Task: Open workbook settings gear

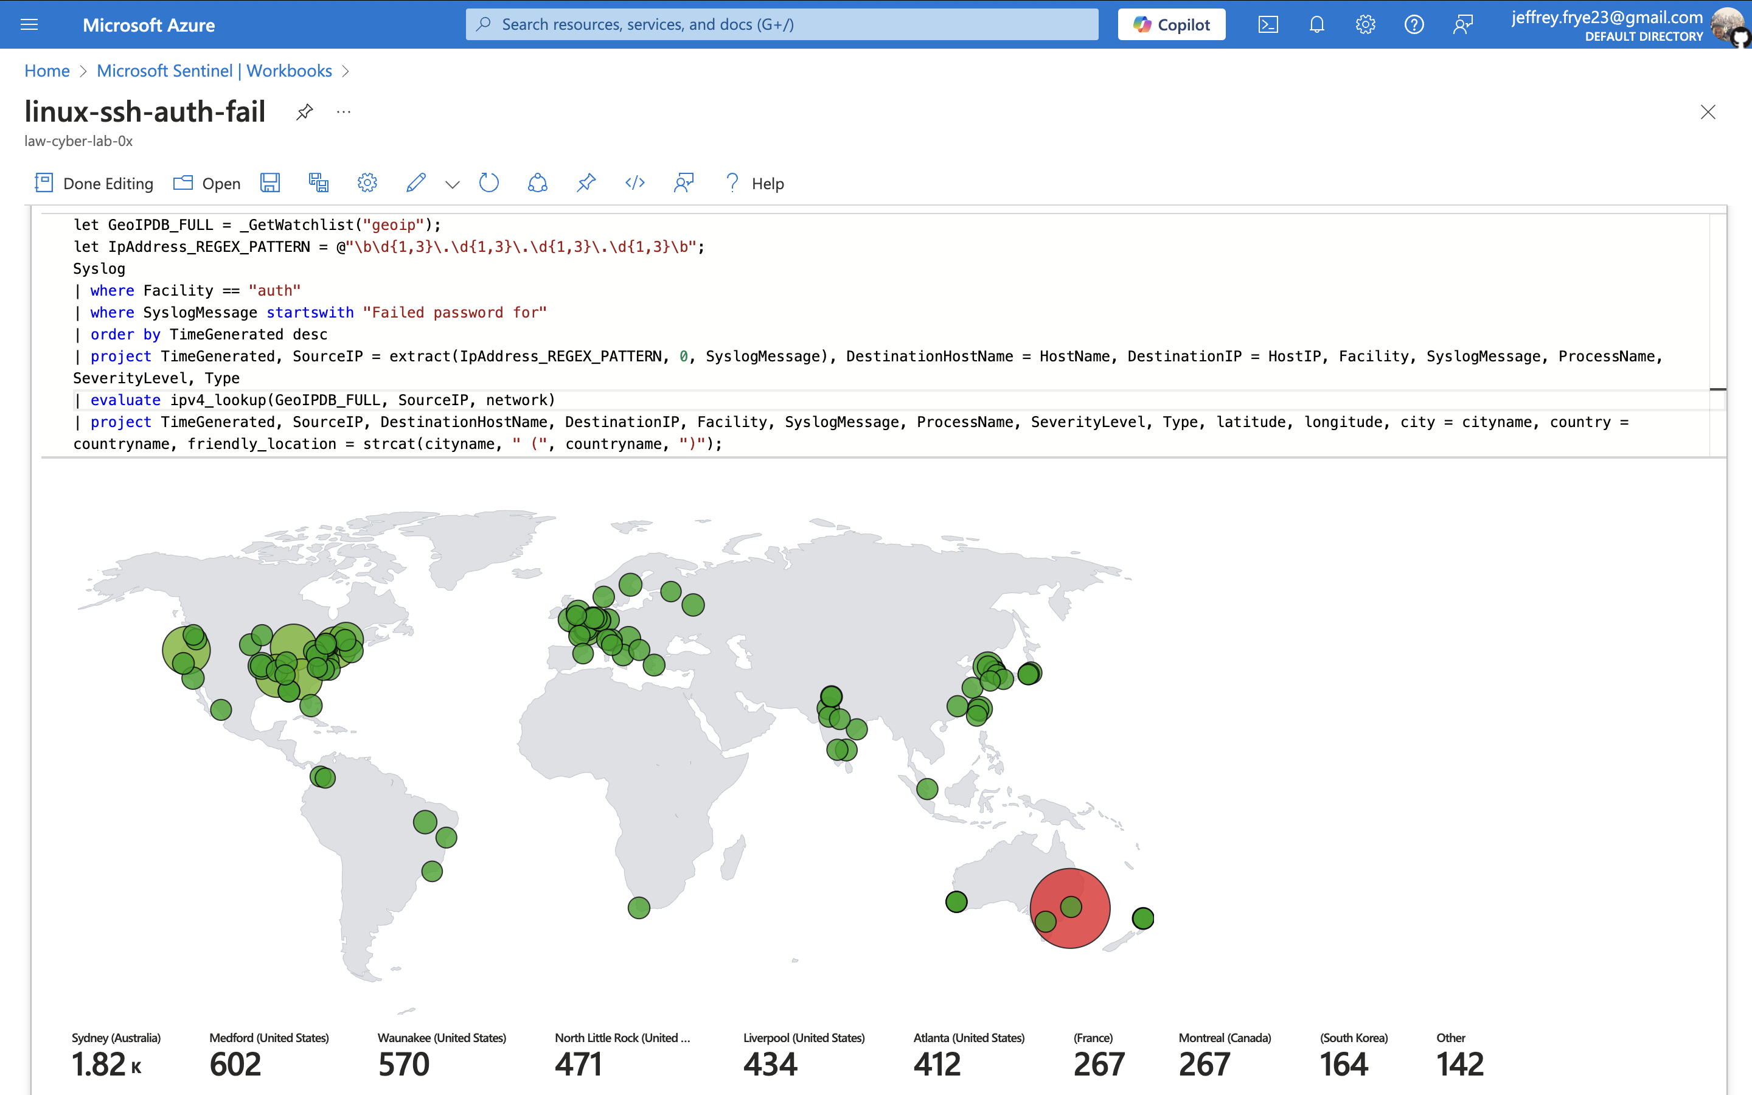Action: point(367,183)
